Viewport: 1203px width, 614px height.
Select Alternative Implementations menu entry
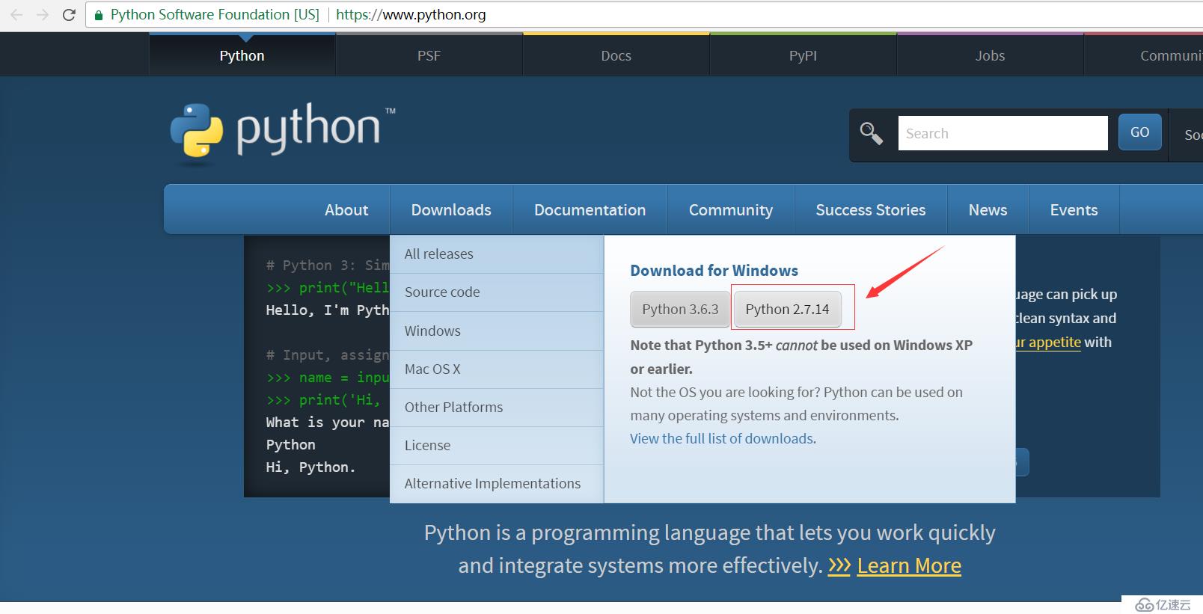tap(497, 484)
